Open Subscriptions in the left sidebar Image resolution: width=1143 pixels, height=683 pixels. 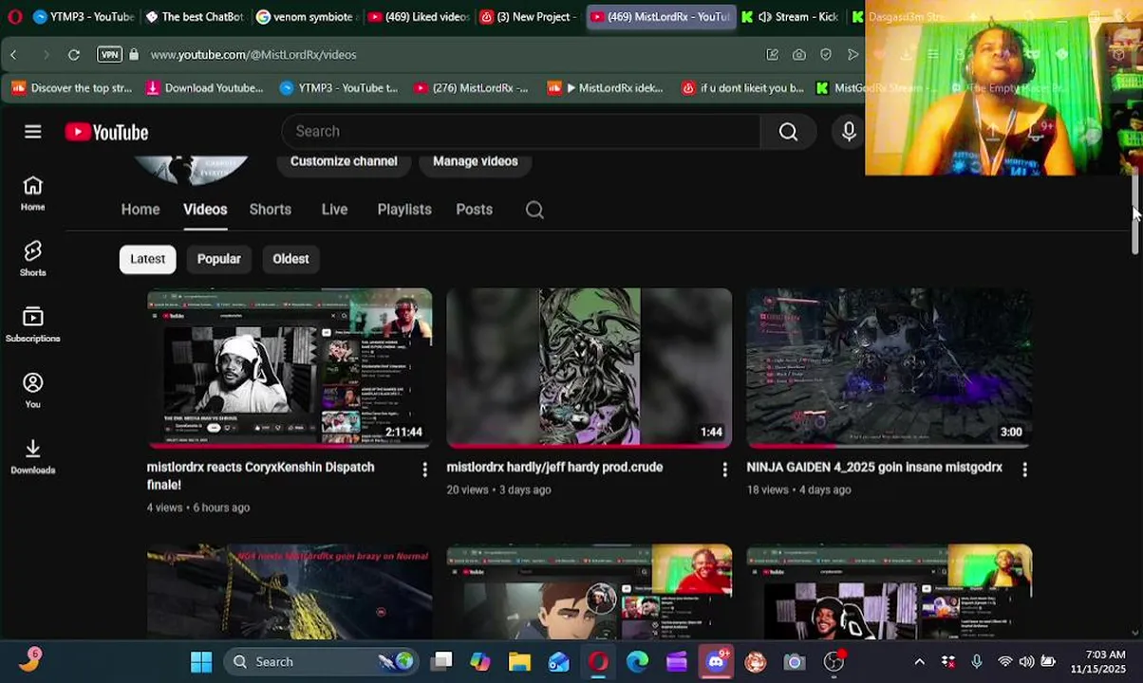click(33, 324)
